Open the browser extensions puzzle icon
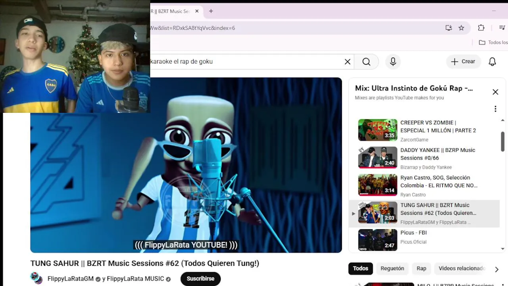The height and width of the screenshot is (286, 508). coord(481,28)
